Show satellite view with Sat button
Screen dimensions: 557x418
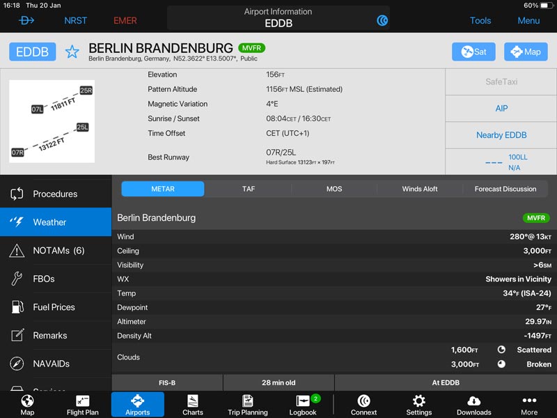pos(473,52)
